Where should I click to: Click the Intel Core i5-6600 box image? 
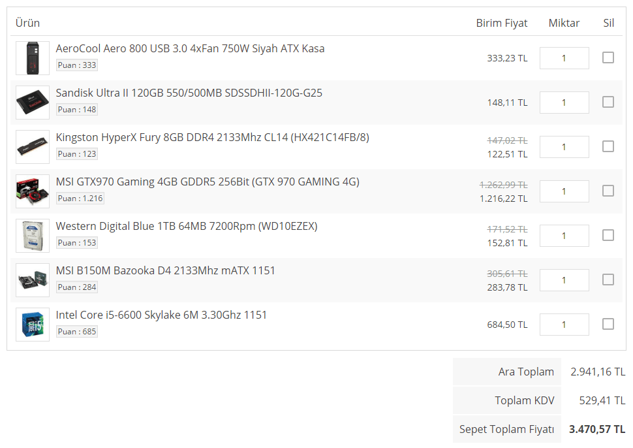(x=33, y=325)
